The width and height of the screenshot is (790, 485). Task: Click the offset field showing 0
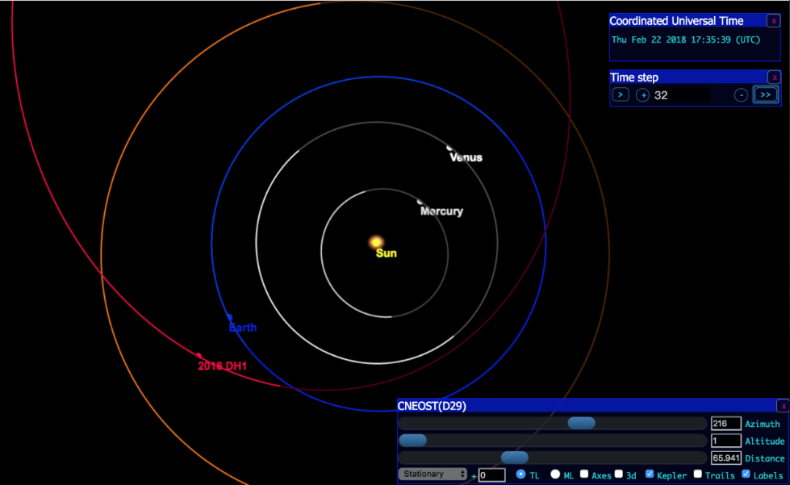coord(491,475)
